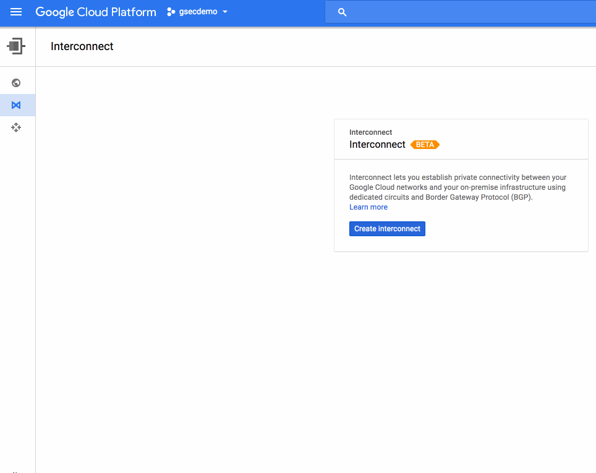Click the card heading Interconnect
Viewport: 596px width, 473px height.
[377, 145]
